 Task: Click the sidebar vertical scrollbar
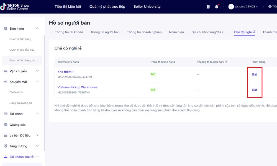coord(44,93)
